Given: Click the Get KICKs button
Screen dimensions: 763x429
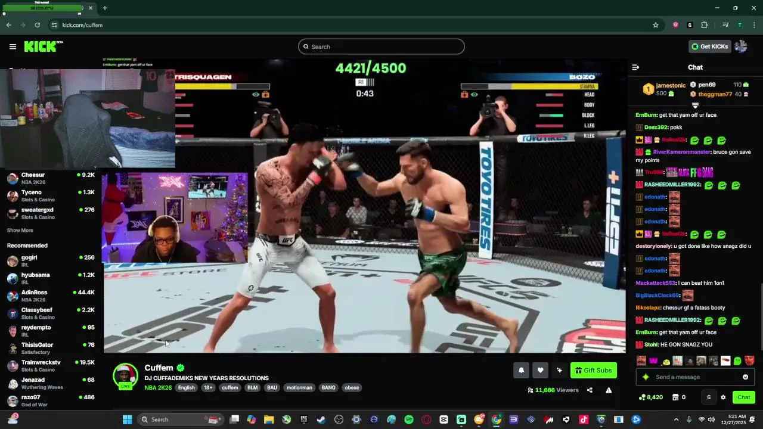Looking at the screenshot, I should coord(709,46).
